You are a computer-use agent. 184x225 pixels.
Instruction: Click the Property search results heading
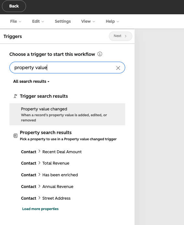tap(46, 132)
